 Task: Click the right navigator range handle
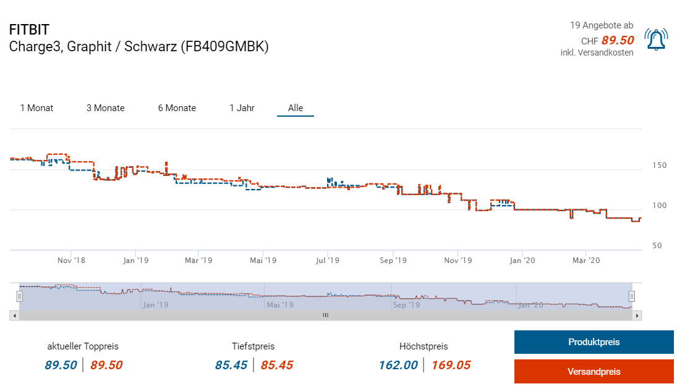pyautogui.click(x=632, y=296)
